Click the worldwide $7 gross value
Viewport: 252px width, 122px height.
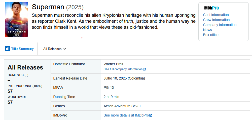tap(10, 102)
